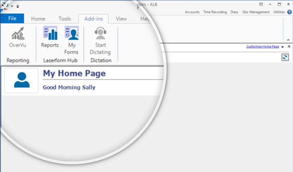The height and width of the screenshot is (172, 293).
Task: Click the user profile picture placeholder
Action: point(21,80)
